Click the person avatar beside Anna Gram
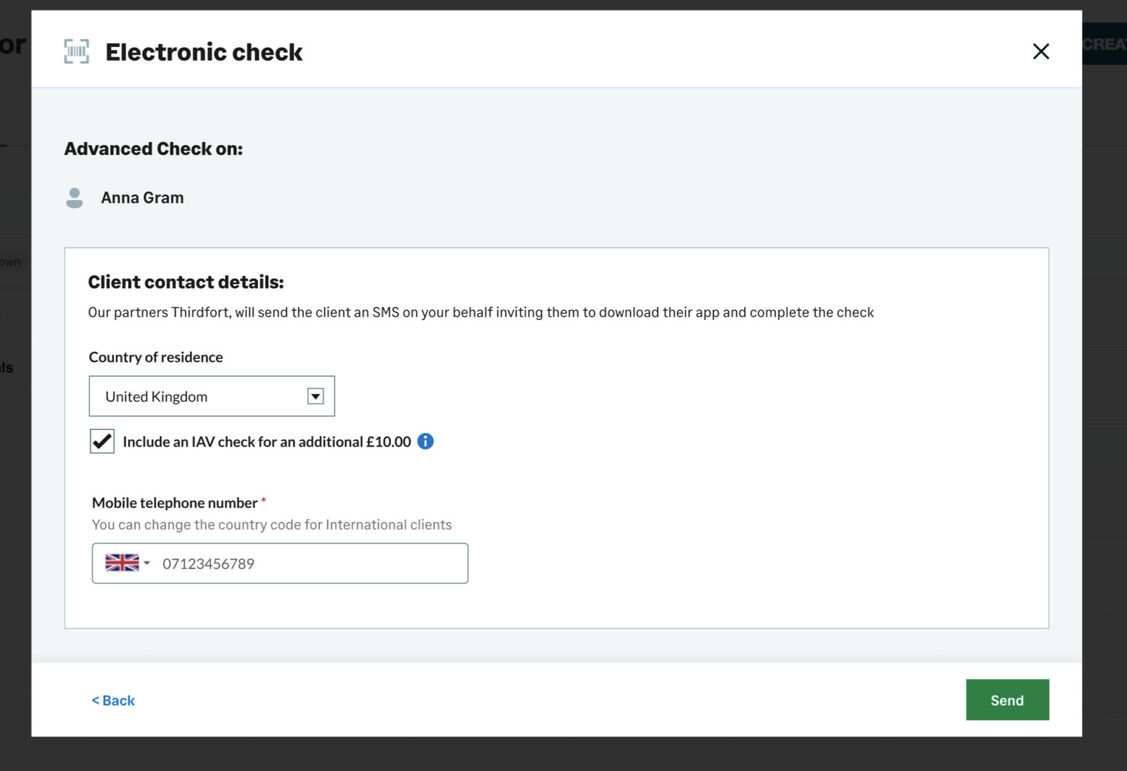The height and width of the screenshot is (771, 1127). click(75, 198)
